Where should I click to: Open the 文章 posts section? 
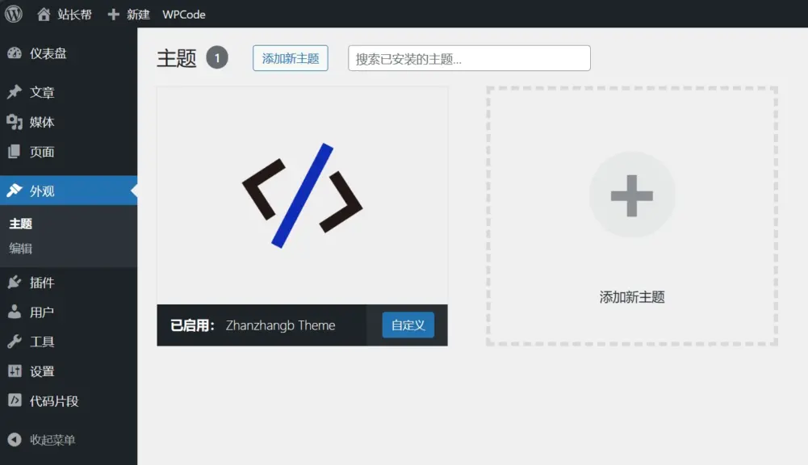coord(40,92)
